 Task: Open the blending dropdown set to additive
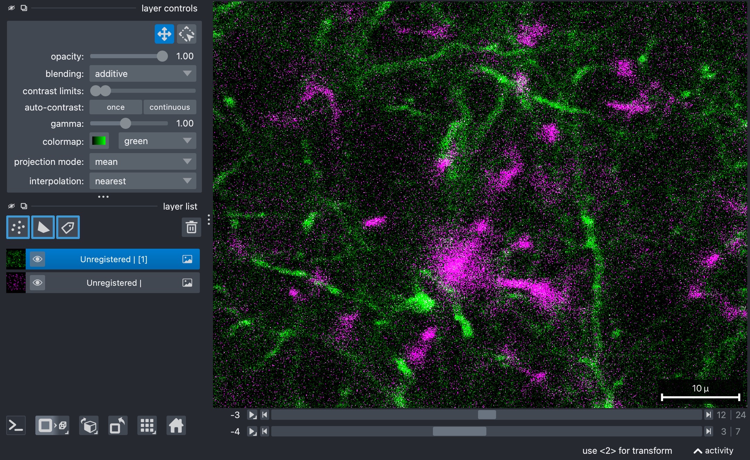click(143, 73)
